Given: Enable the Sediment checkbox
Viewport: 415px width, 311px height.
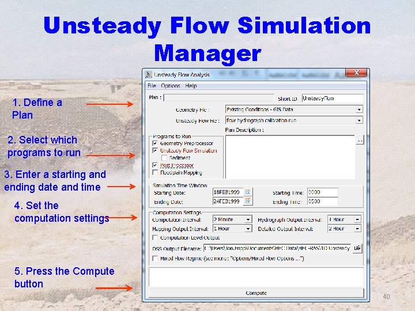Looking at the screenshot, I should [164, 158].
